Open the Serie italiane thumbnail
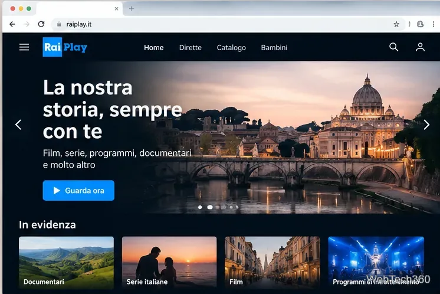 (169, 263)
